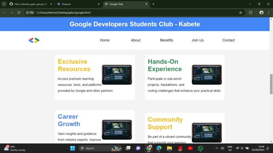
Task: Open the Benefits nav link
Action: tap(167, 40)
